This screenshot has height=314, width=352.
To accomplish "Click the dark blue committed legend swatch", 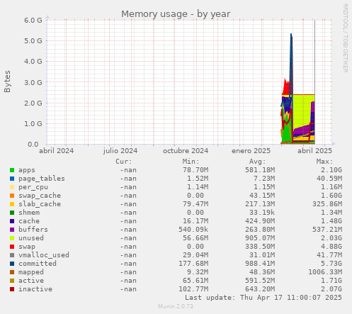I will (12, 264).
